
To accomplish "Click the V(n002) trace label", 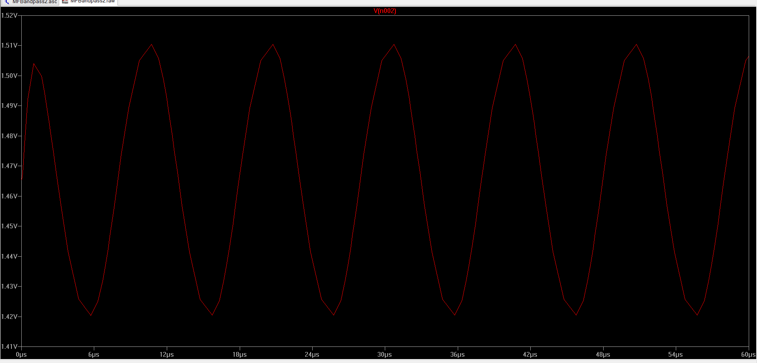I will click(385, 11).
